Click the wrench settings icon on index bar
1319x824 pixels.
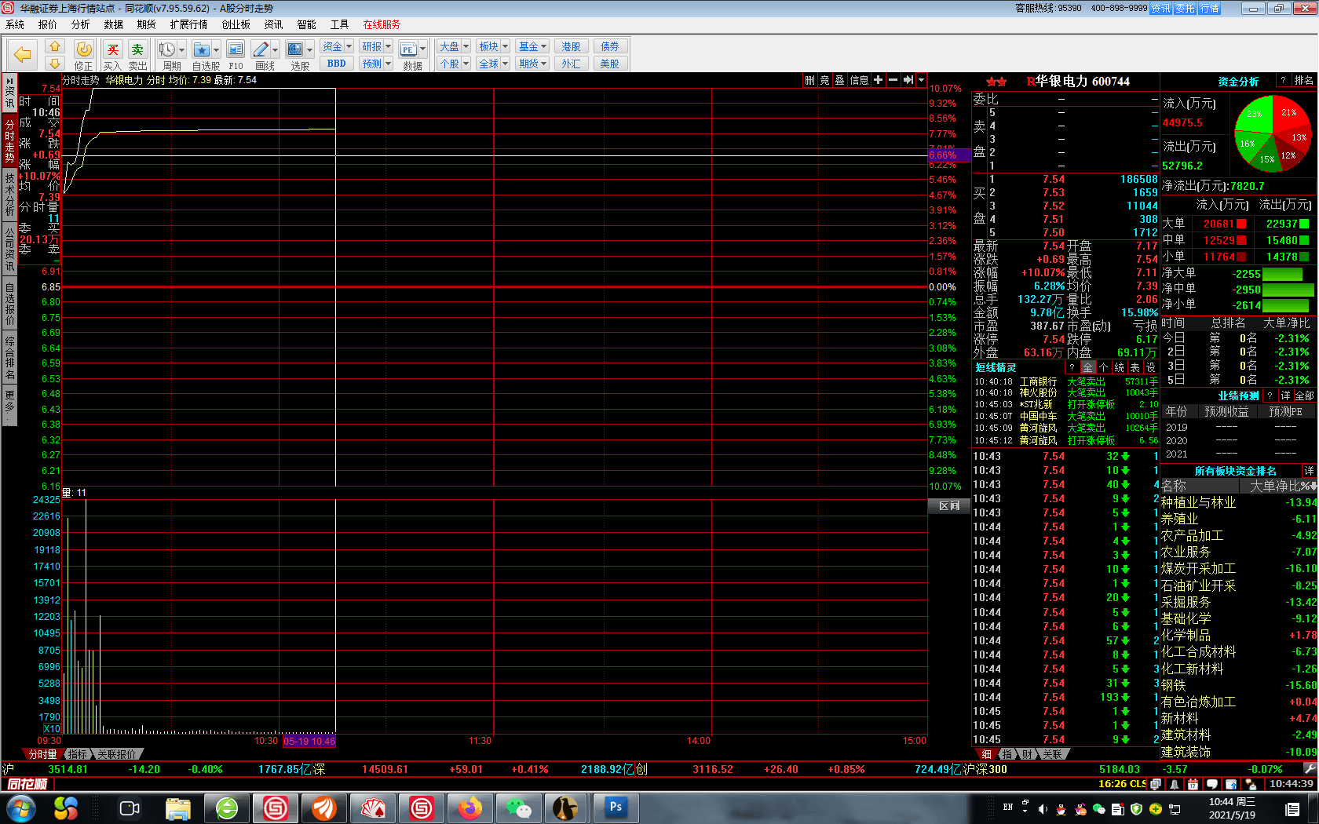coord(1309,769)
